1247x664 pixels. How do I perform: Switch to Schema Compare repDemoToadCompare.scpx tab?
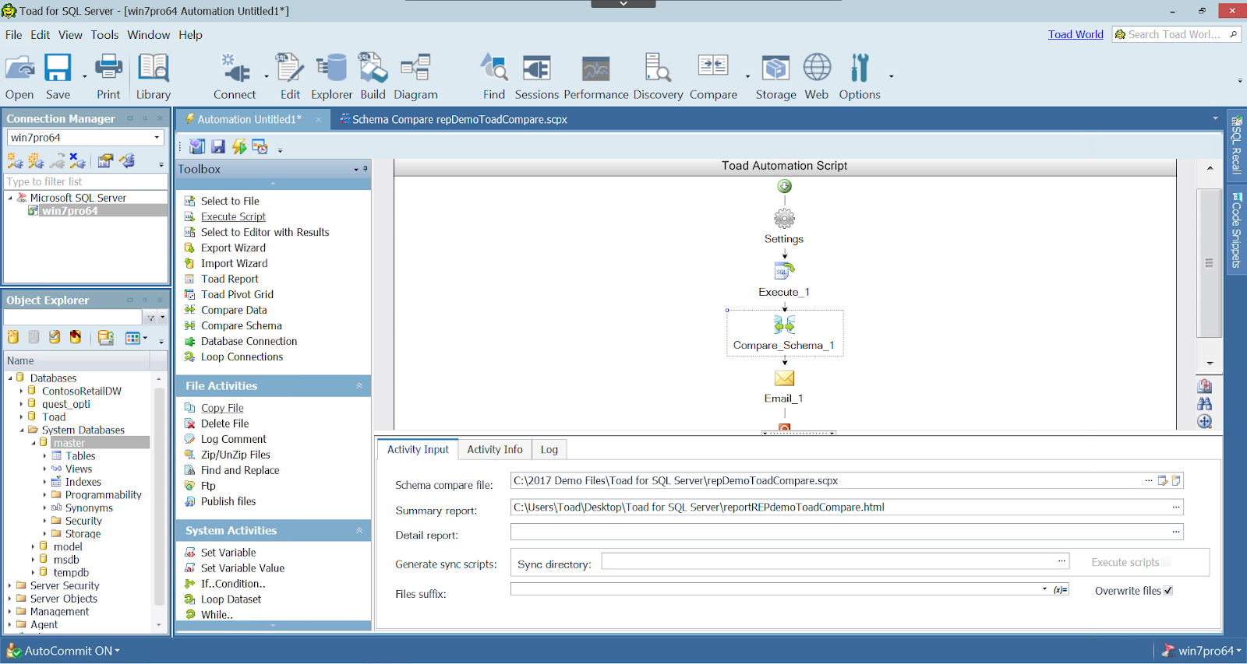(x=460, y=119)
